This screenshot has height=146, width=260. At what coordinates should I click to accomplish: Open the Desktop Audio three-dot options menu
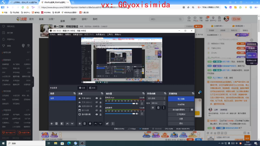tap(142, 114)
